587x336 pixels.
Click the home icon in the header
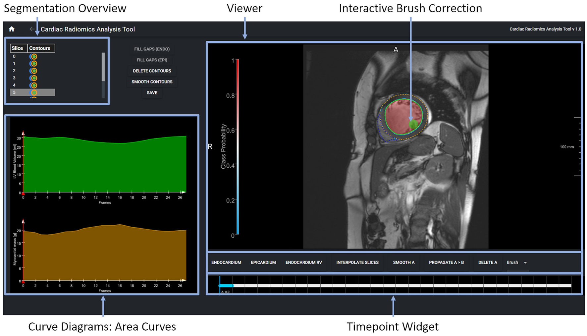12,29
